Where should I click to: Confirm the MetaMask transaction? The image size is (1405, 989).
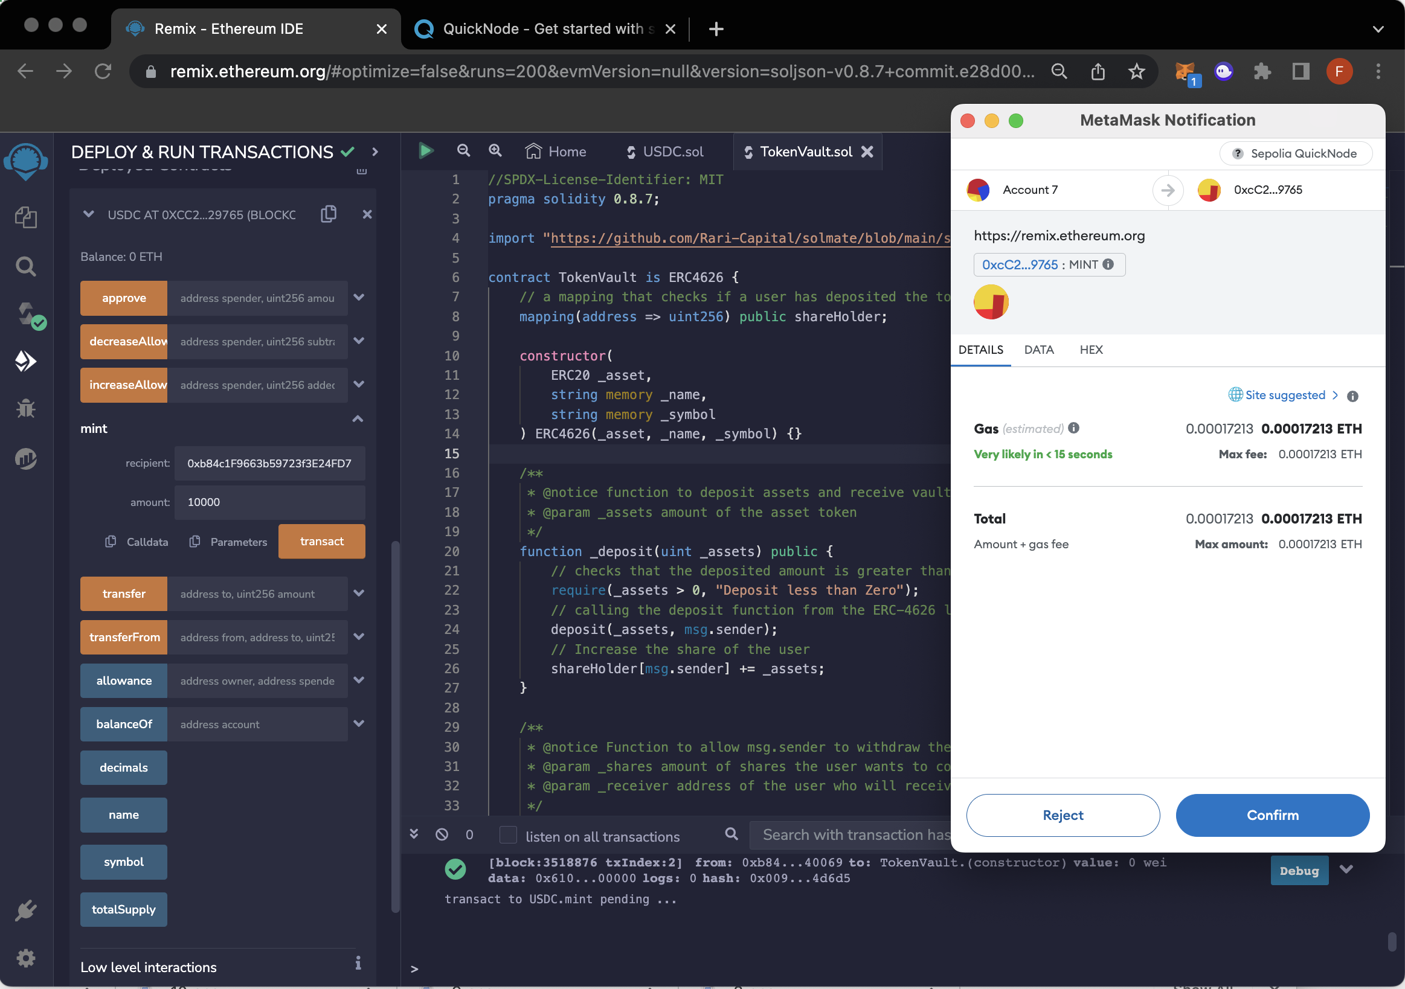click(x=1272, y=815)
